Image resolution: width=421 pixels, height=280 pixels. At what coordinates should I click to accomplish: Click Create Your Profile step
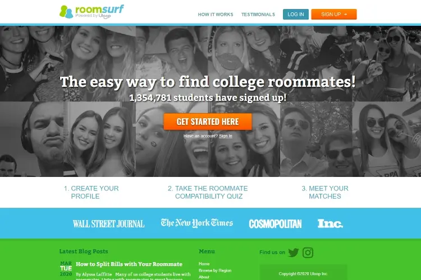(91, 193)
